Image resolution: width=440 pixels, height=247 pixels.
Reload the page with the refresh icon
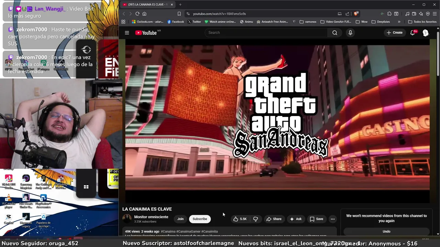pos(137,14)
